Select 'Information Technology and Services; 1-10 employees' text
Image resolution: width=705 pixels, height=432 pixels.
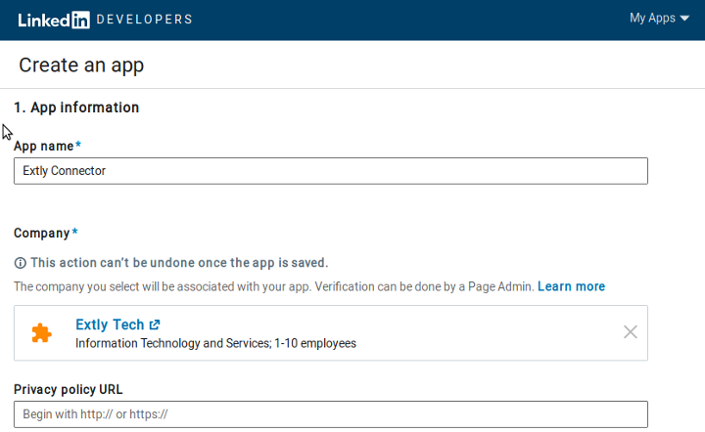pyautogui.click(x=215, y=343)
